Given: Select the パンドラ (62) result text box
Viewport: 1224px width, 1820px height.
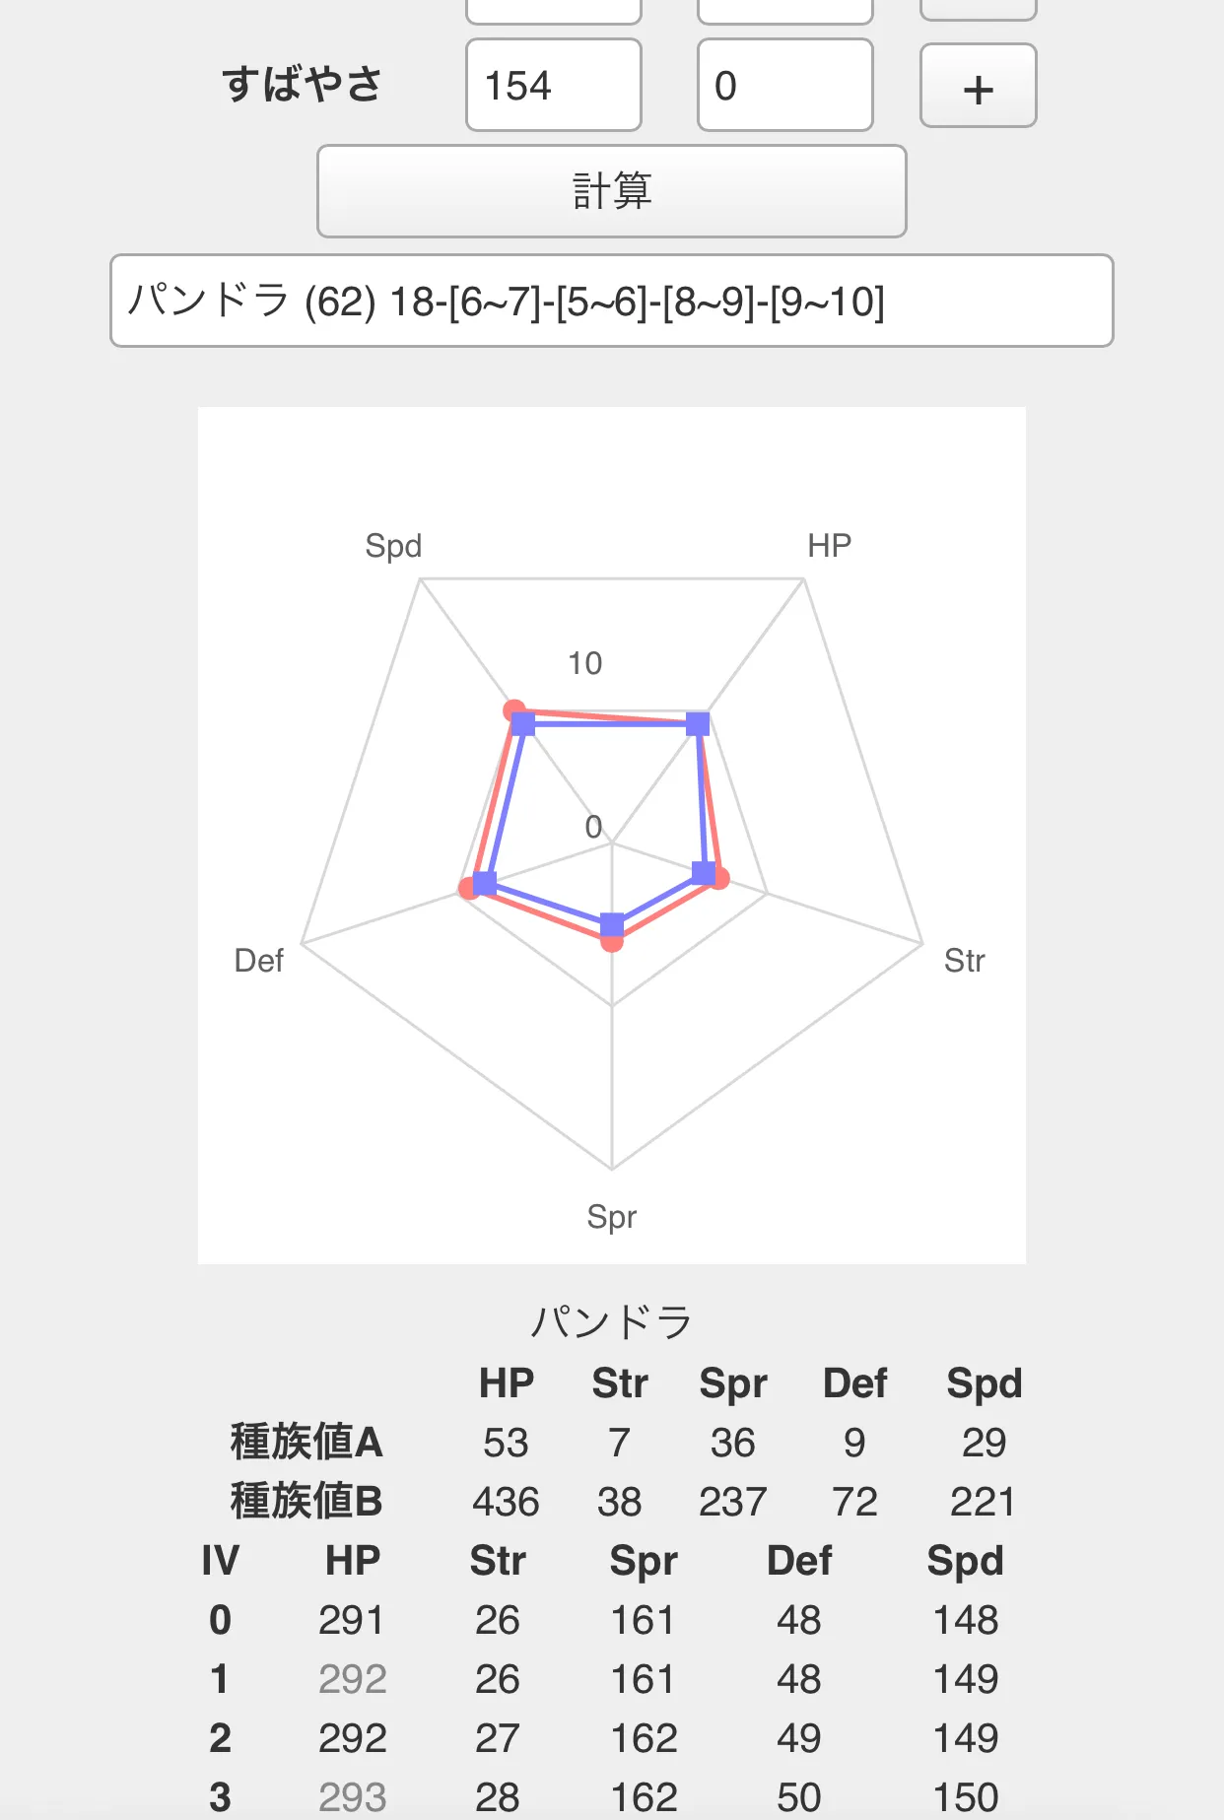Looking at the screenshot, I should (611, 301).
